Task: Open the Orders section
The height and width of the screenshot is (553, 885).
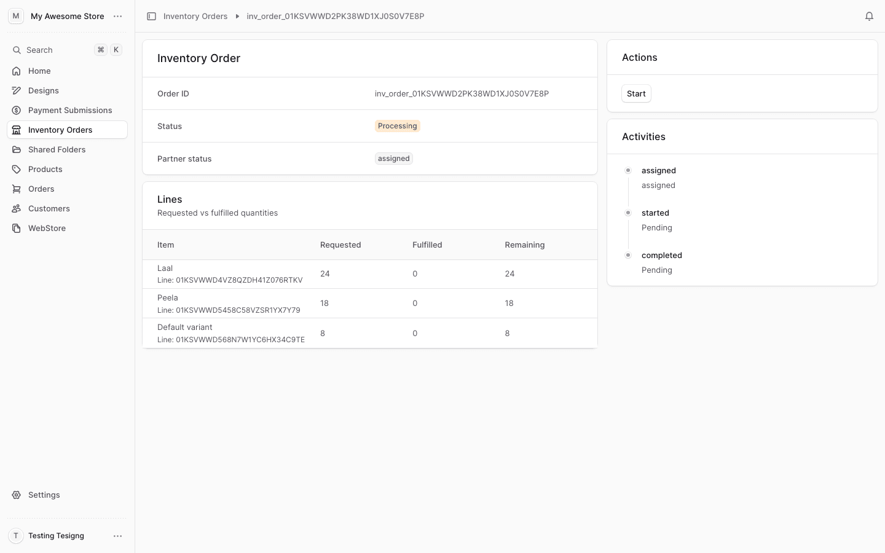Action: pos(68,189)
